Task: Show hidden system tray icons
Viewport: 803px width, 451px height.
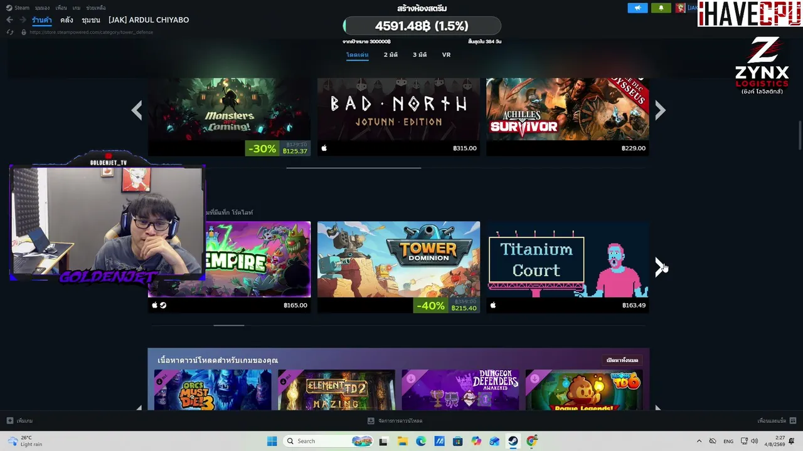Action: click(x=699, y=441)
